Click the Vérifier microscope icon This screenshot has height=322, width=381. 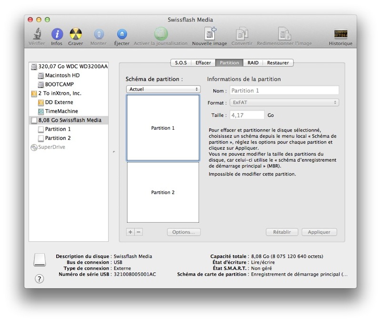coord(36,34)
